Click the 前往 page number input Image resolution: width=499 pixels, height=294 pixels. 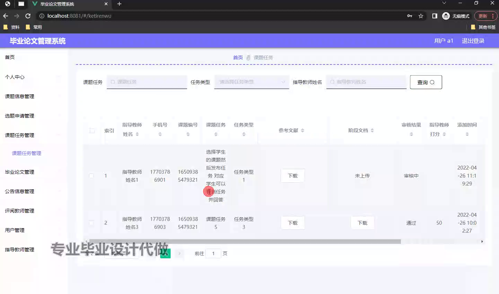213,253
